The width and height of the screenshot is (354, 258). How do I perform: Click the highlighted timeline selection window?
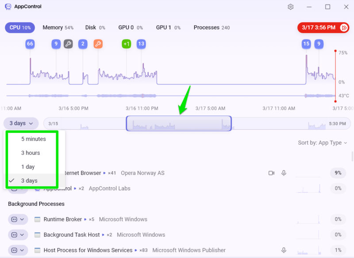(x=178, y=123)
